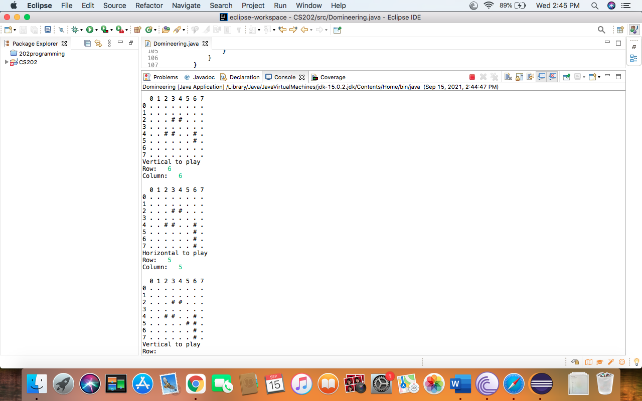642x401 pixels.
Task: Toggle show console when standard output changes
Action: click(541, 77)
